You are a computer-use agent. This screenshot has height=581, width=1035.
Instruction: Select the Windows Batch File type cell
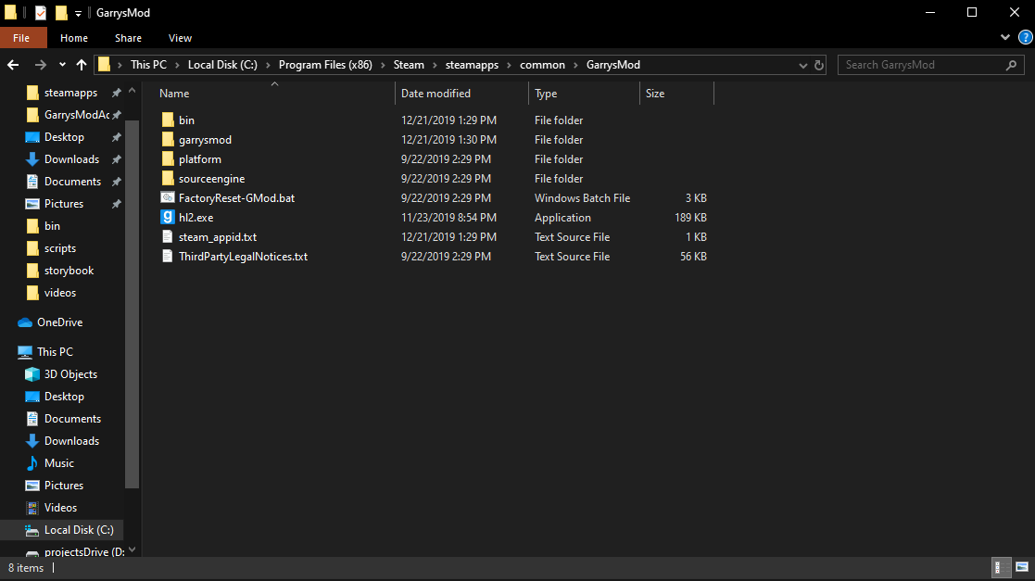[582, 198]
